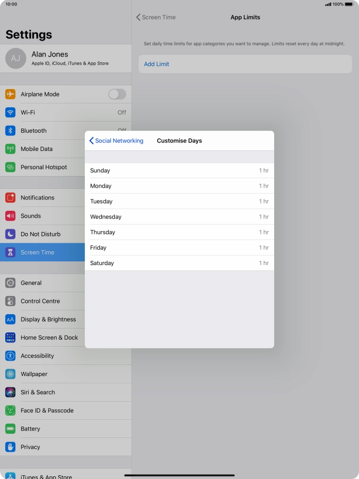The image size is (359, 479).
Task: Select Face ID & Passcode item
Action: coord(47,411)
